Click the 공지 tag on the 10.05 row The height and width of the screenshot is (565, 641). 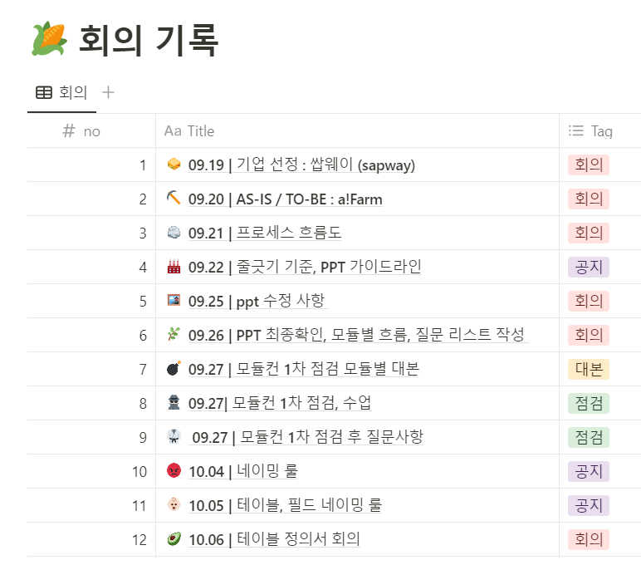tap(589, 505)
